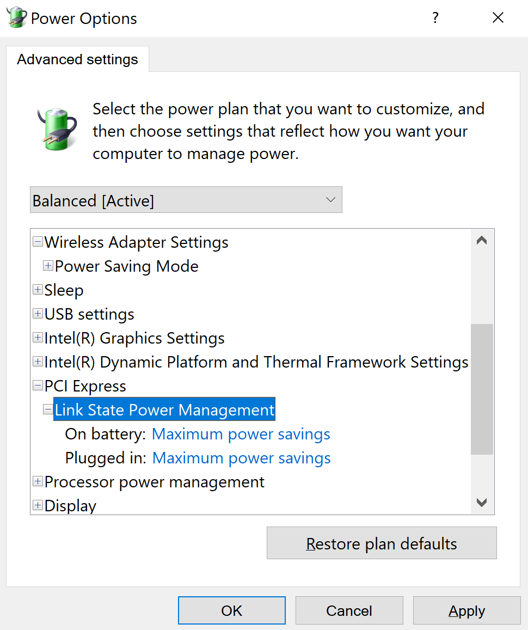528x630 pixels.
Task: Change the On battery power savings link
Action: (x=241, y=434)
